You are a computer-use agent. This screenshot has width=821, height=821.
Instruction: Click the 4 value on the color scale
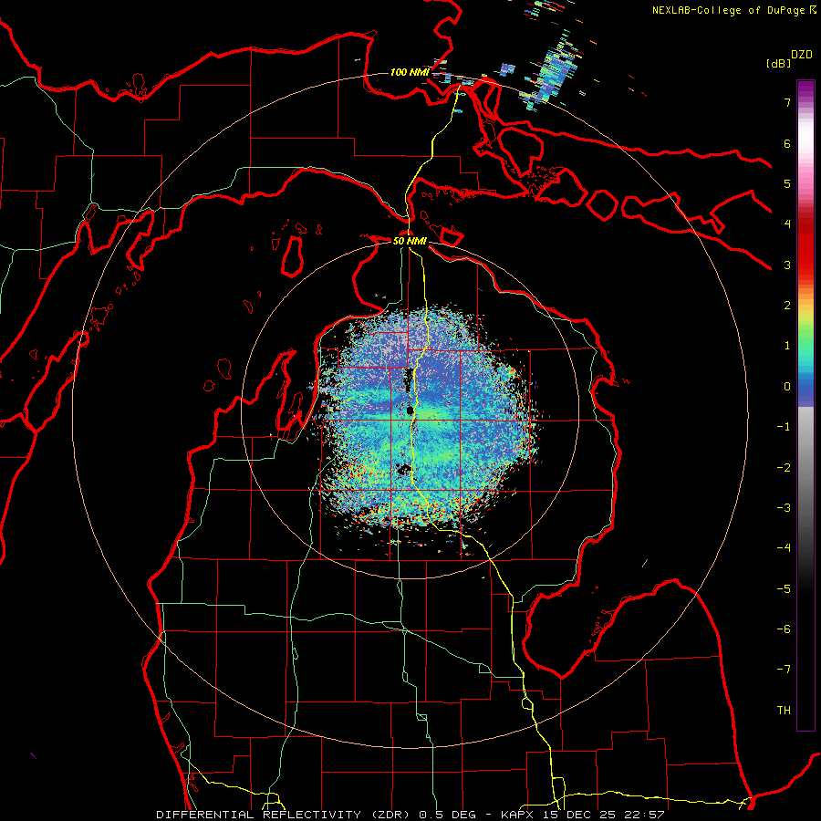(787, 224)
